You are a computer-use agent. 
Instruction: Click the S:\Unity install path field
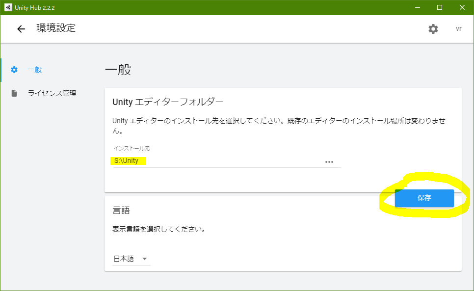227,161
